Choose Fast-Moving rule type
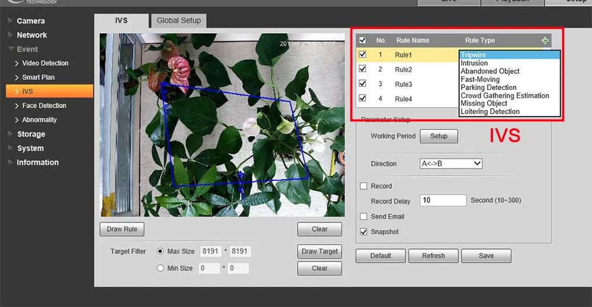Screen dimensions: 592x307 [510, 80]
